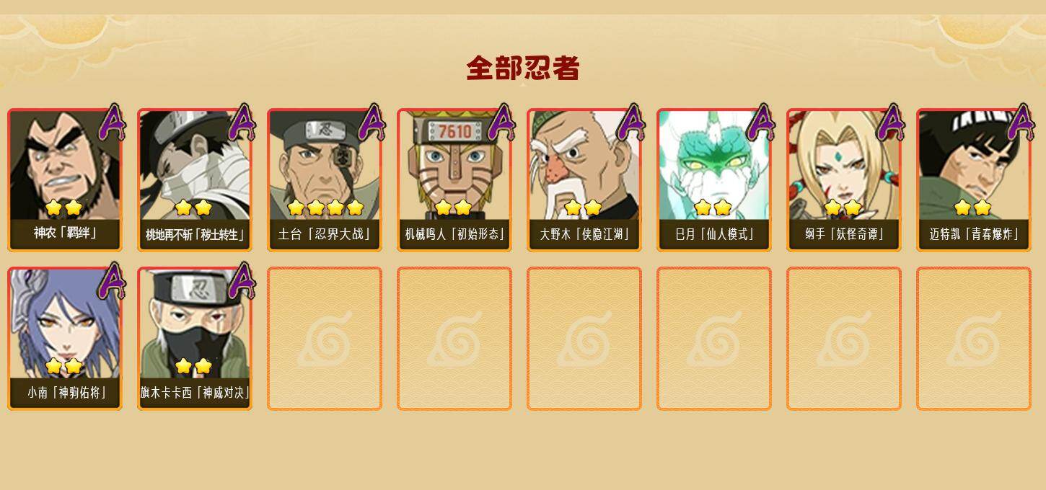Click the A-rank badge on the 神农 card

pos(113,122)
